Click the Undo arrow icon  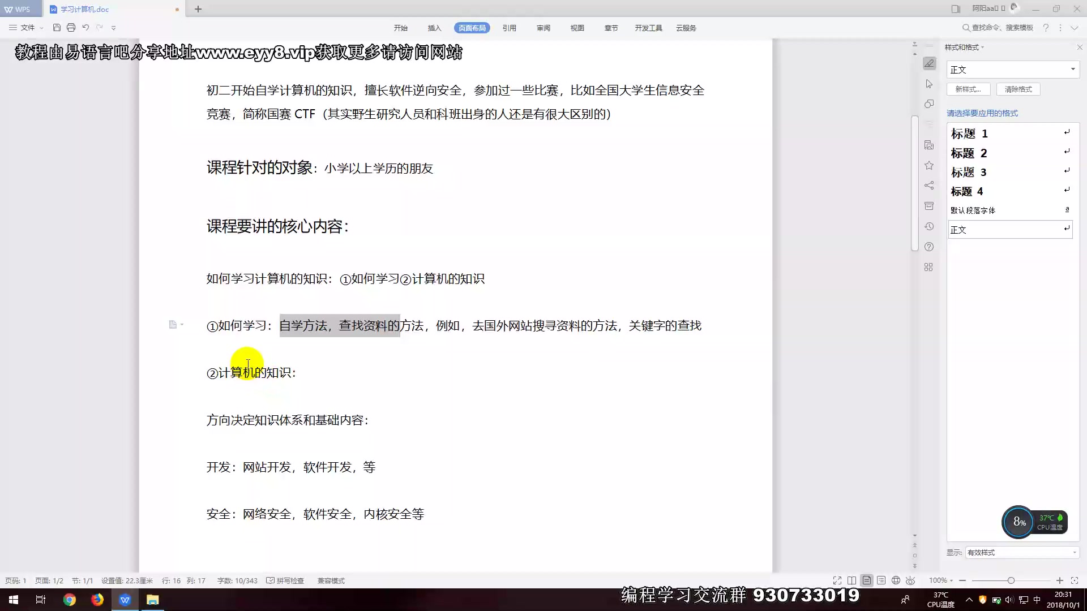click(85, 28)
